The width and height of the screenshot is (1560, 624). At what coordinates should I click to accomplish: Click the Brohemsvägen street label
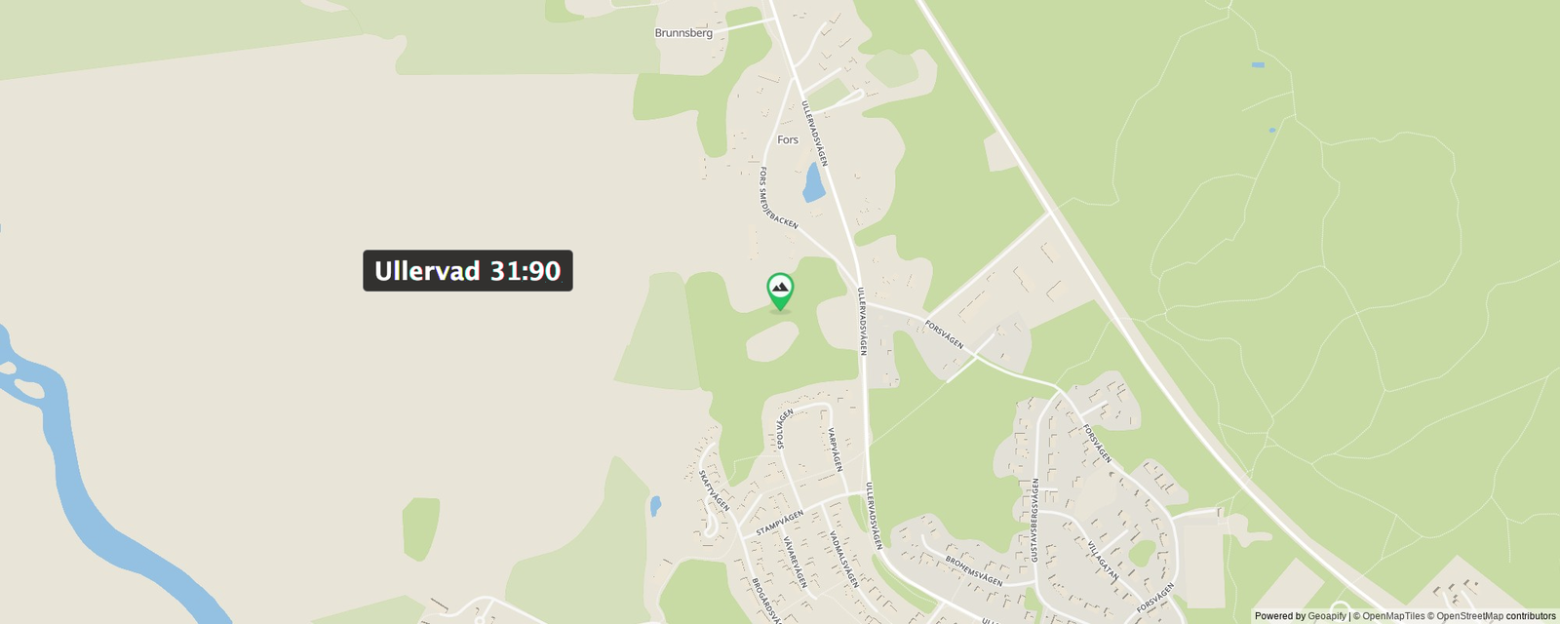pyautogui.click(x=974, y=570)
